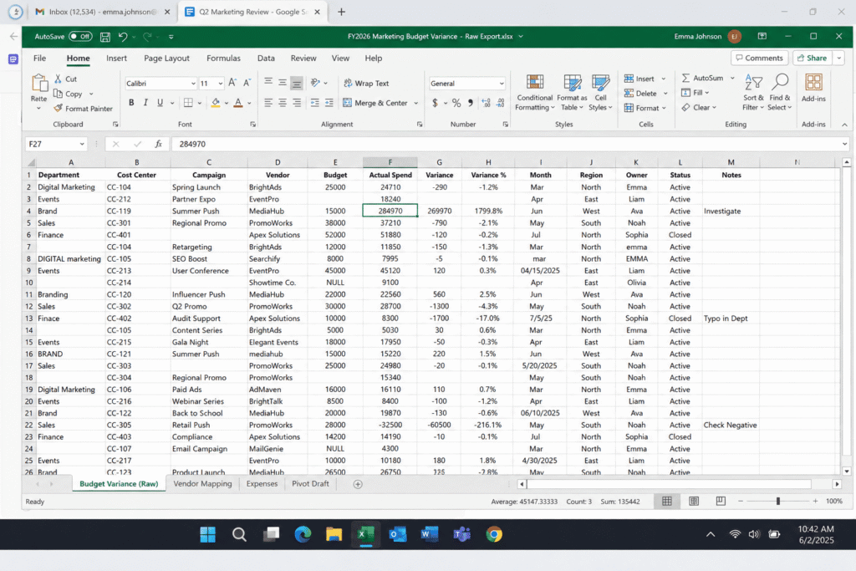Click the Emma Johnson account button

pos(707,37)
